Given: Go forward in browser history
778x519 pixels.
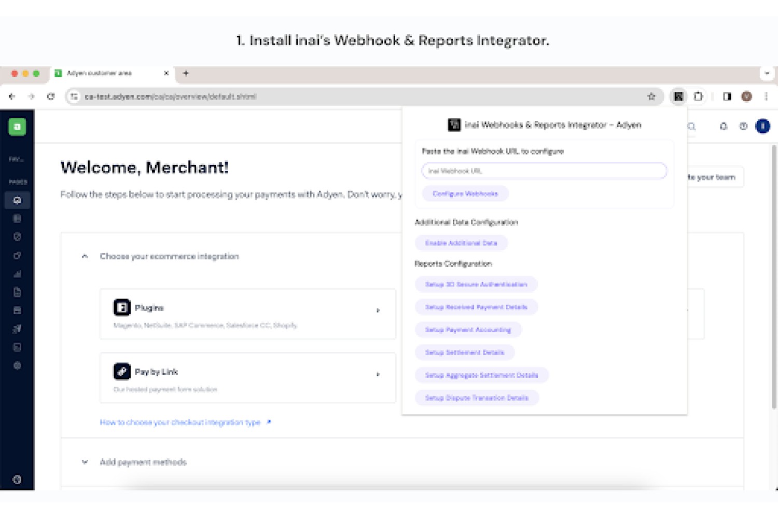Looking at the screenshot, I should 31,97.
